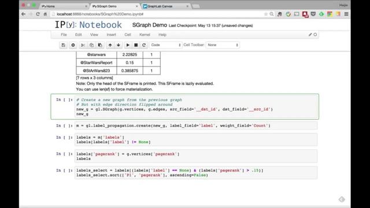Cut the selected cell with the scissors icon
This screenshot has height=208, width=370.
click(x=83, y=45)
